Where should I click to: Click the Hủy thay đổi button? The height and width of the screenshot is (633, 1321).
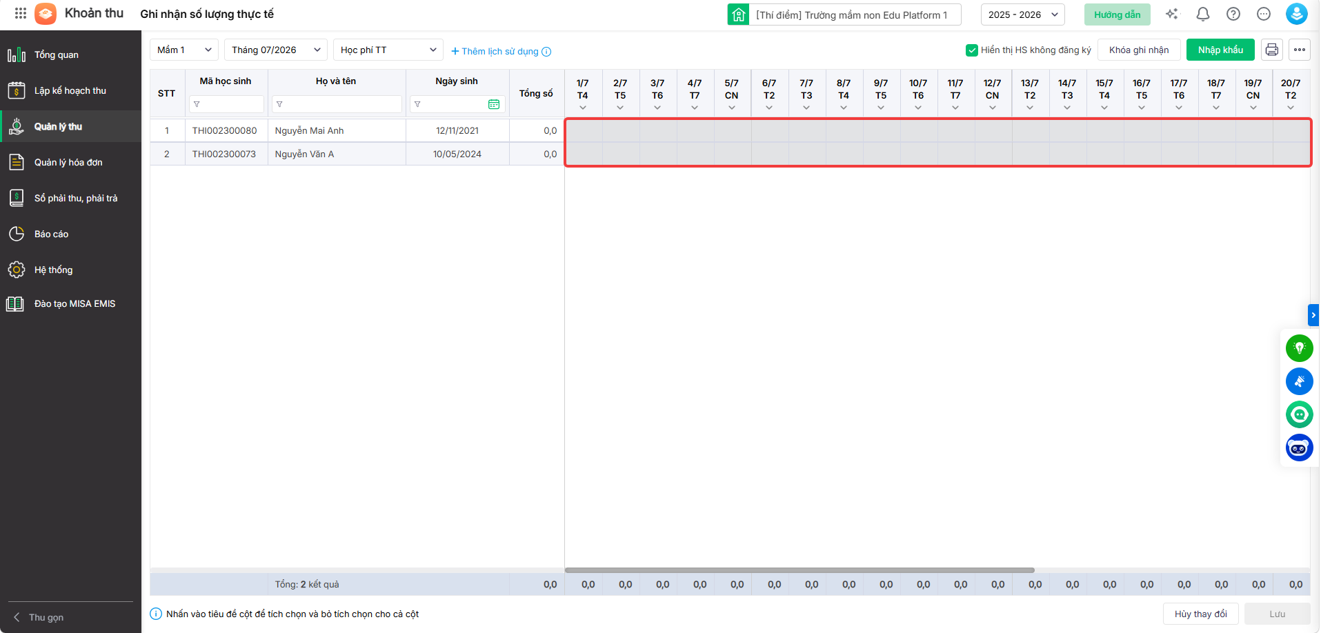[x=1201, y=614]
